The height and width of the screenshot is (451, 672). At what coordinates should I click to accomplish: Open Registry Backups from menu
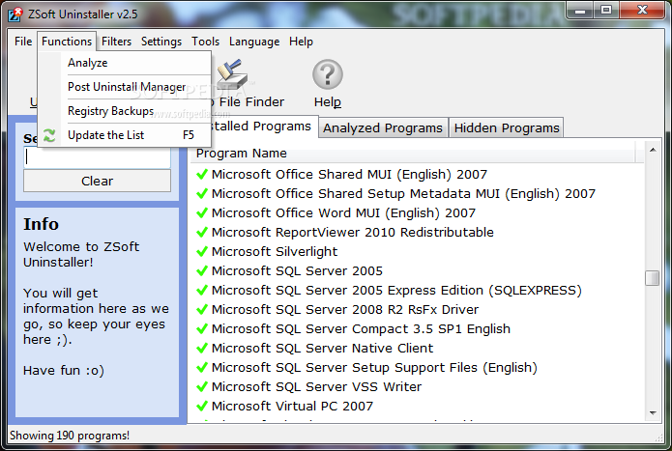(125, 111)
